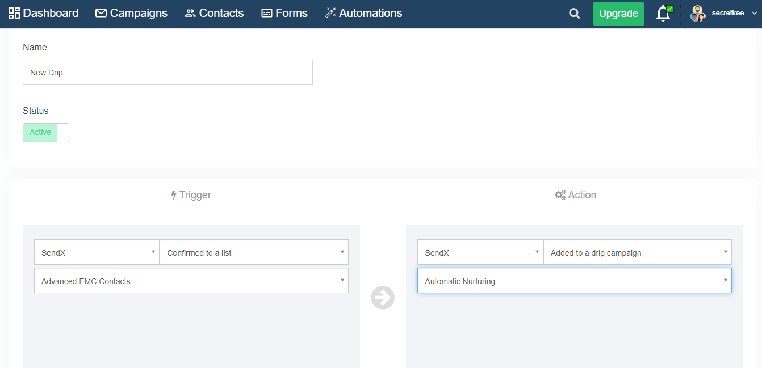Open the 'Advanced EMC Contacts' dropdown
This screenshot has width=762, height=368.
pos(191,281)
